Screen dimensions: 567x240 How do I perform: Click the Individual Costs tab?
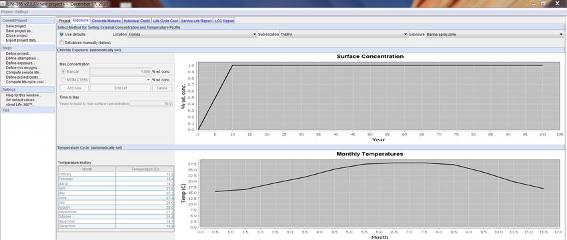(137, 21)
